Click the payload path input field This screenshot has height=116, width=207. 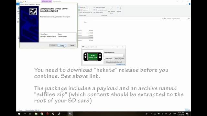click(x=113, y=55)
